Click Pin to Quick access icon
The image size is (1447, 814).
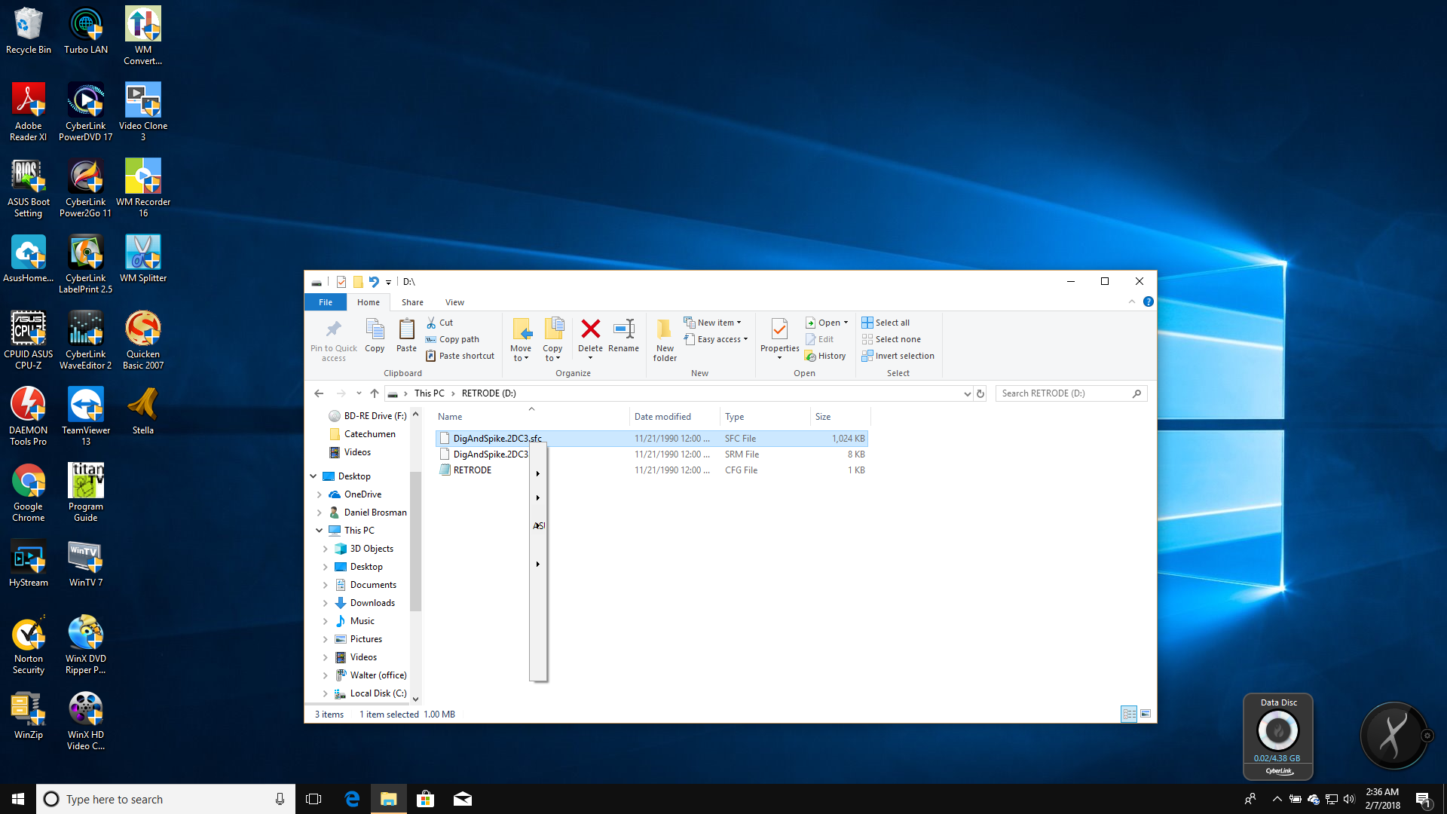333,329
